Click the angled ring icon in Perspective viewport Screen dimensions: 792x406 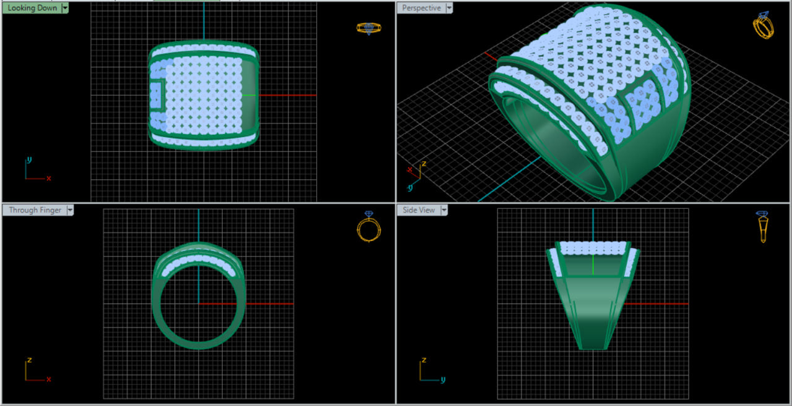point(763,25)
